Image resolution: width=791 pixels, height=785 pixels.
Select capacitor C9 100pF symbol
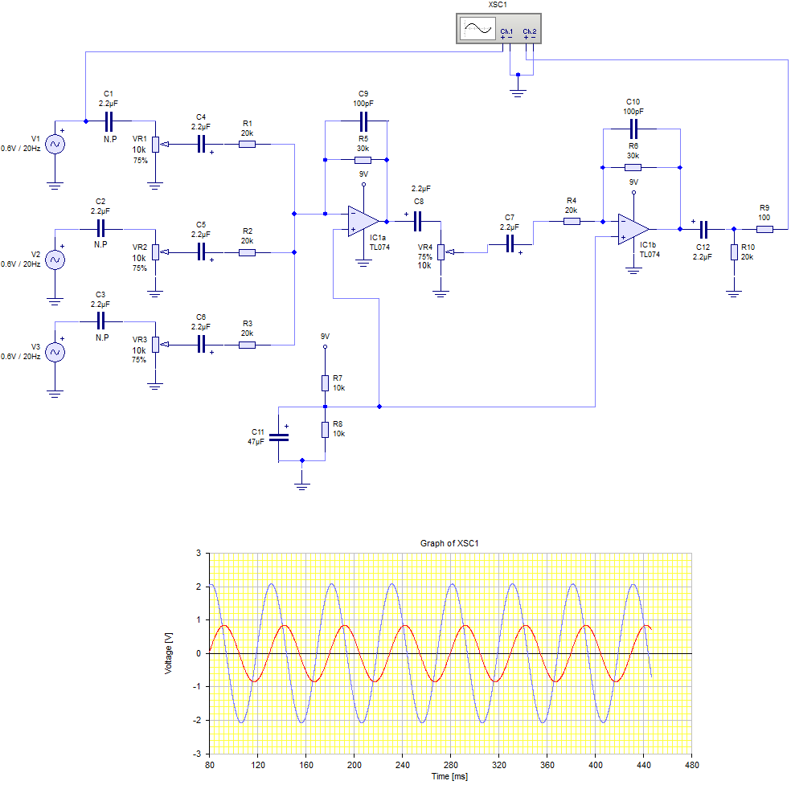tap(363, 121)
